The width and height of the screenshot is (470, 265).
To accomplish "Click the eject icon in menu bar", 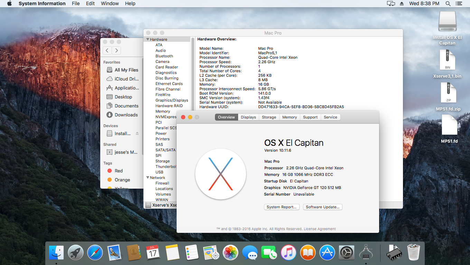I will click(x=402, y=3).
